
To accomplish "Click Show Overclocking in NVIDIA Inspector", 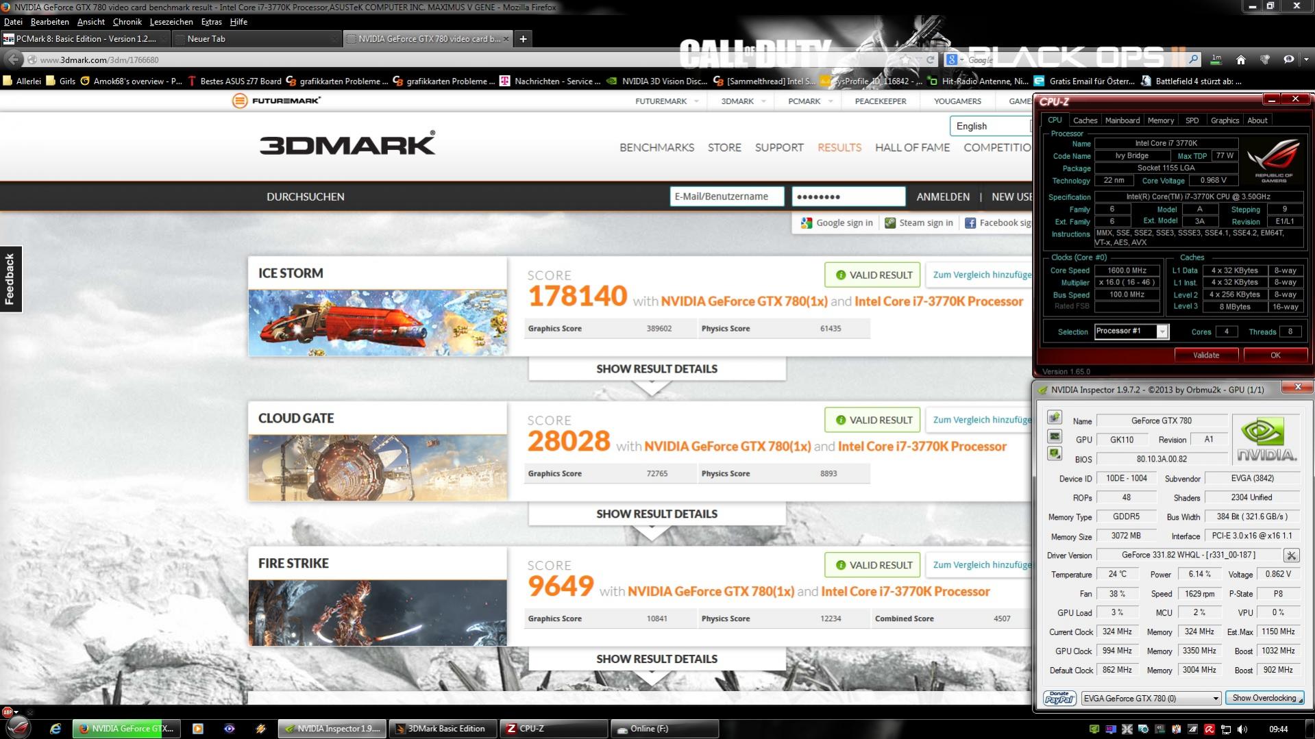I will pyautogui.click(x=1264, y=698).
